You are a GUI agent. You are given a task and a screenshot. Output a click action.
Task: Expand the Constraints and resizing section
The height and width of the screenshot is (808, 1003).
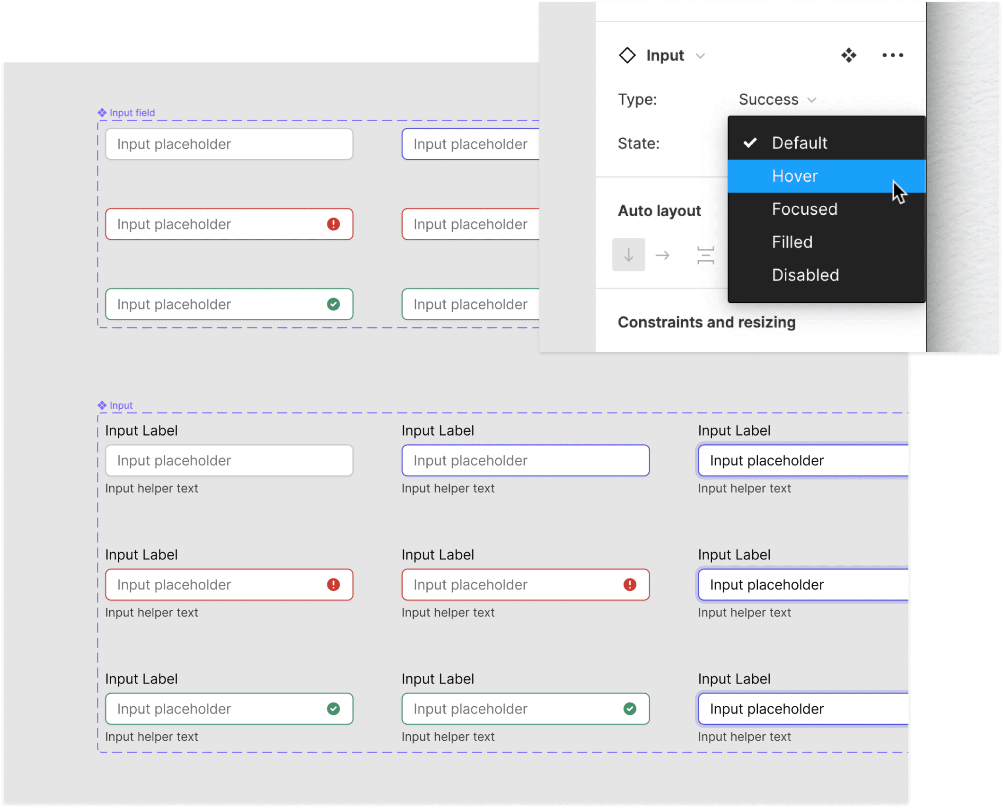[706, 322]
